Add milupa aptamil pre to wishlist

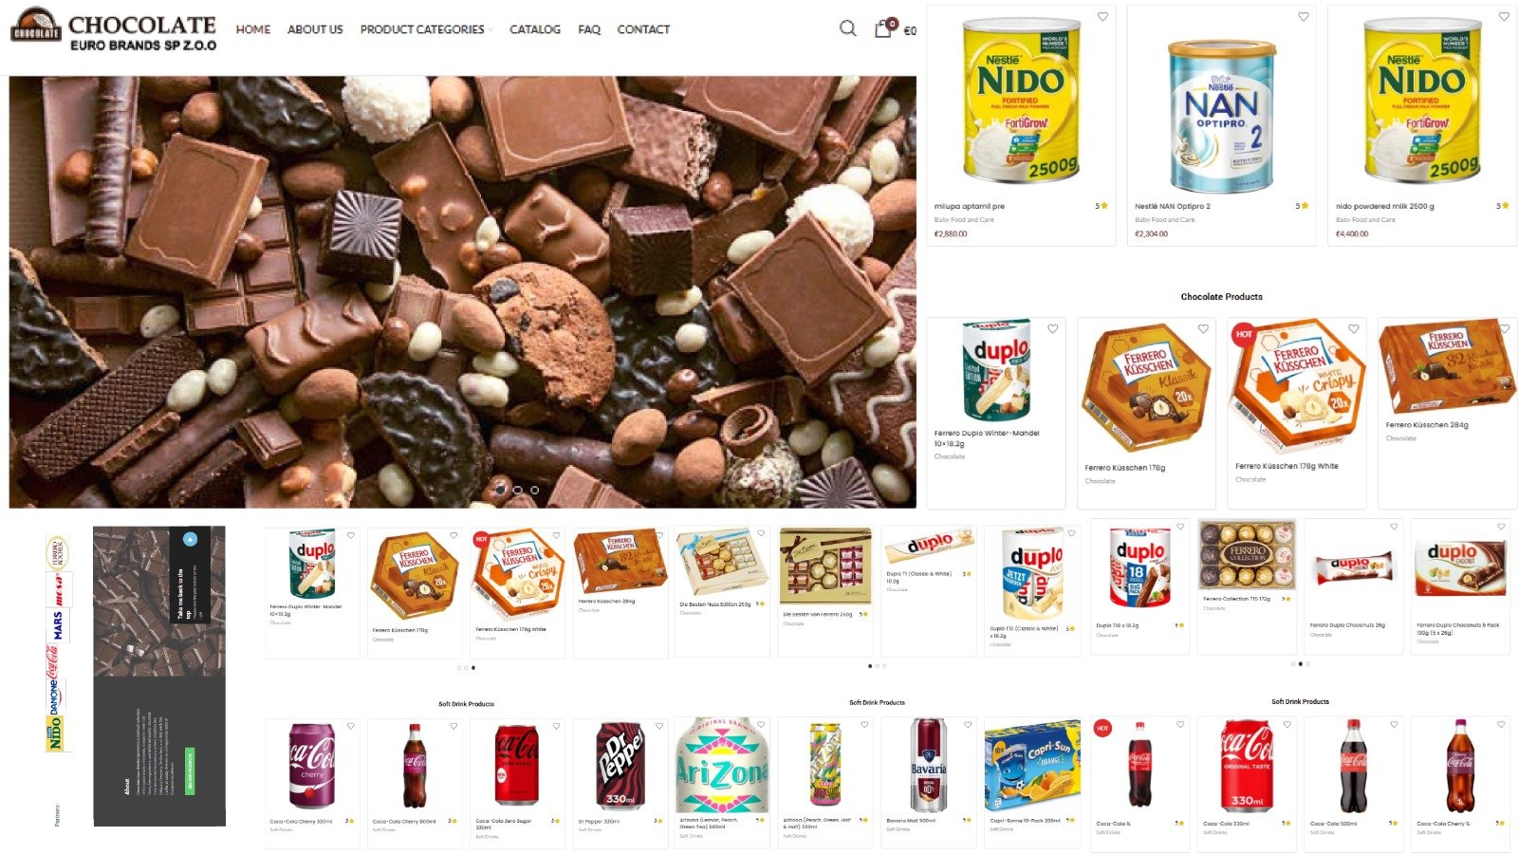1102,16
